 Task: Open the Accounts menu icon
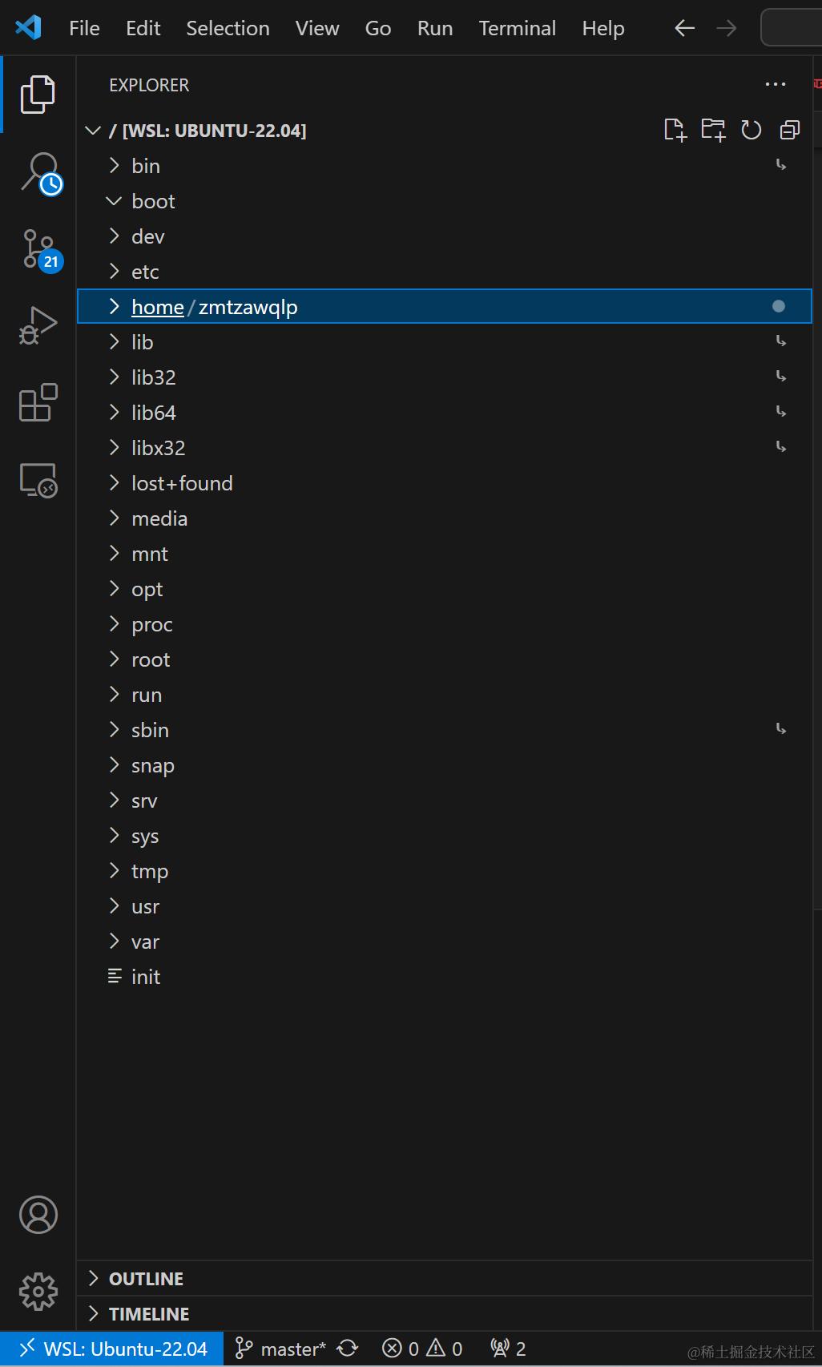point(38,1214)
